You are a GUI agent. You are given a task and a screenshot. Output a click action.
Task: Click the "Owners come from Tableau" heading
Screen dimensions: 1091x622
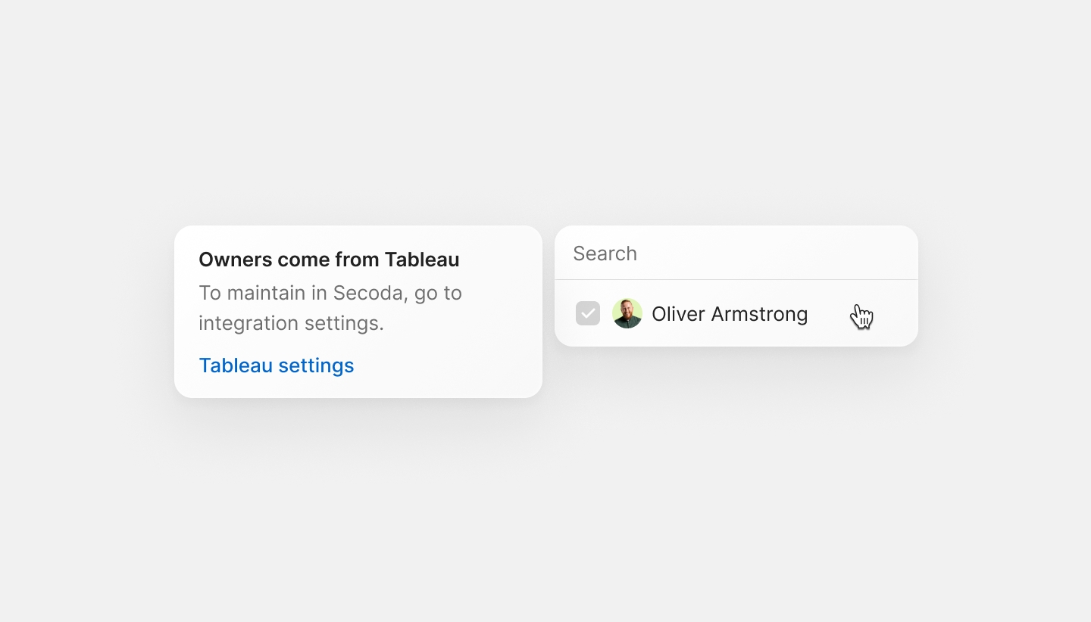pos(329,260)
